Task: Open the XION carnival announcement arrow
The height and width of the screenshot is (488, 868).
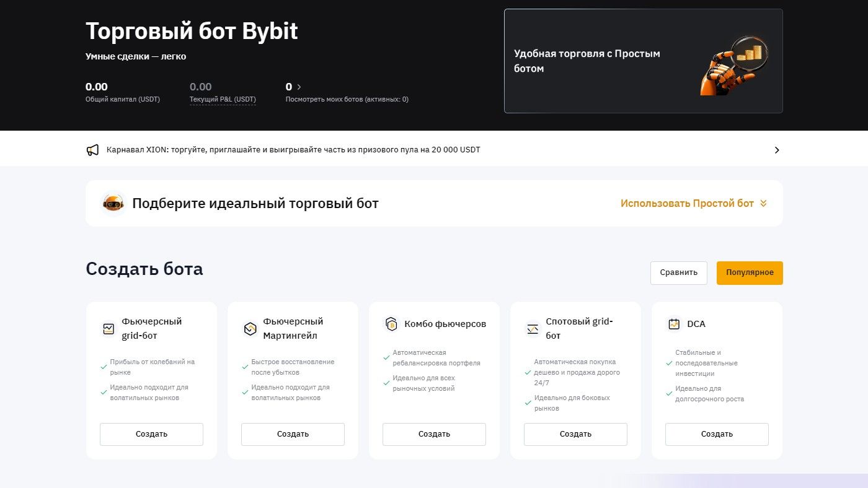Action: click(777, 150)
